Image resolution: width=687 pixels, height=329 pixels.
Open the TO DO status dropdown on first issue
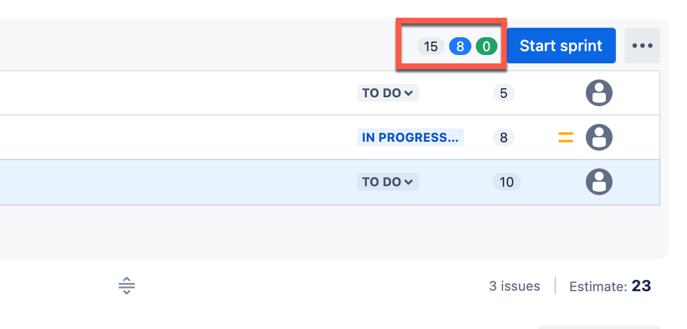coord(388,93)
